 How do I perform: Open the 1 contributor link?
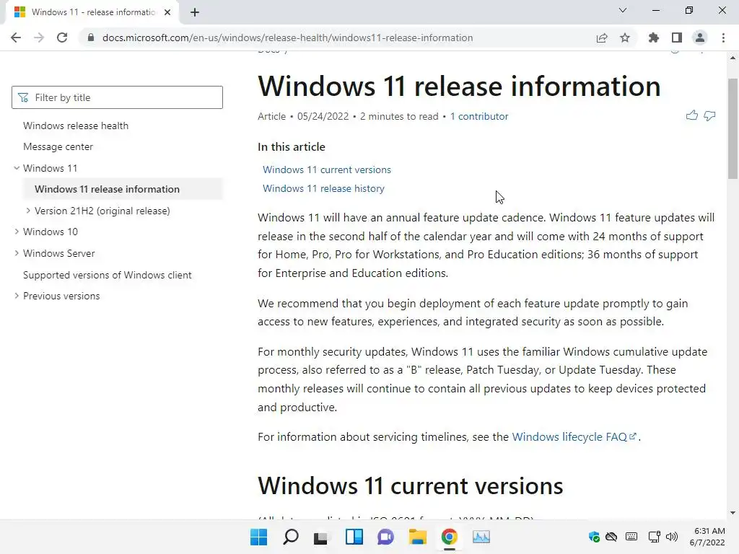[x=479, y=116]
